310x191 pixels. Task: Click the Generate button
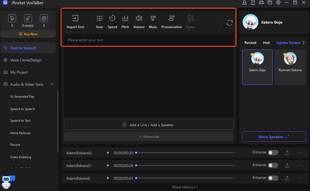[x=149, y=137]
